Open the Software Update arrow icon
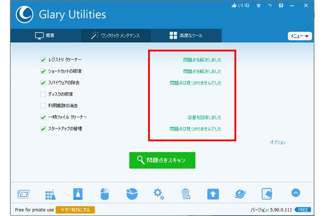Image resolution: width=325 pixels, height=216 pixels. tap(213, 194)
